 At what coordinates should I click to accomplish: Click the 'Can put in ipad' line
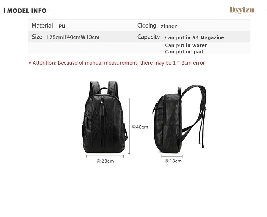[184, 52]
